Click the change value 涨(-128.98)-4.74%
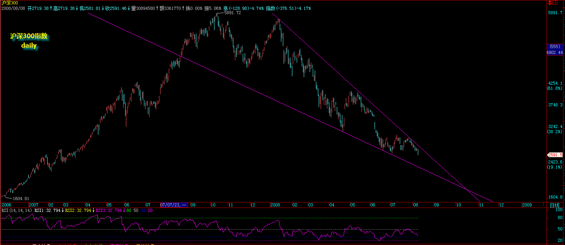Image resolution: width=565 pixels, height=245 pixels. tap(243, 8)
